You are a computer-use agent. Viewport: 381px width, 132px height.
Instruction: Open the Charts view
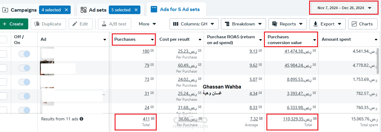[362, 24]
